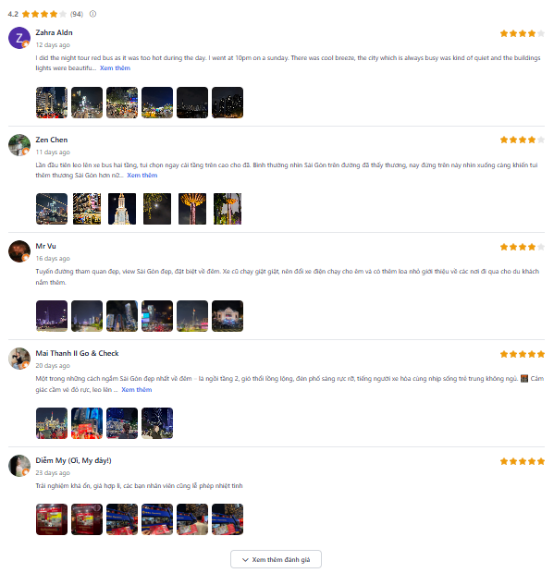The width and height of the screenshot is (554, 573).
Task: Open Zahra Aldn's purple Z avatar
Action: click(x=19, y=38)
